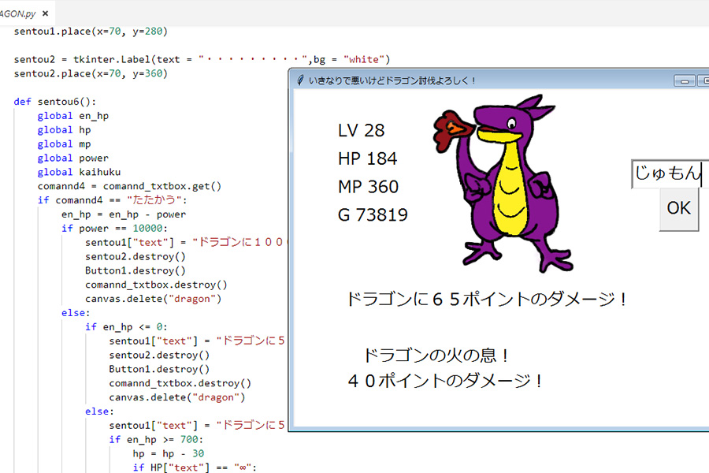Click the en_hp = en_hp - power line
Screen dimensions: 709x473
pos(124,214)
